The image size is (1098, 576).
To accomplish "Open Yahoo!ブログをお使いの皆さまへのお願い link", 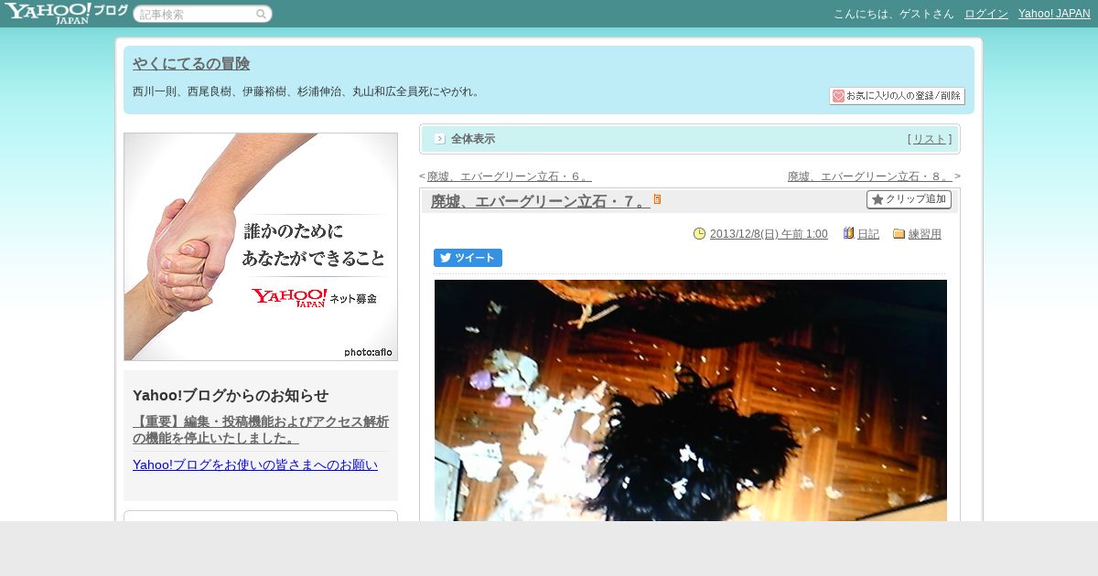I will tap(255, 464).
